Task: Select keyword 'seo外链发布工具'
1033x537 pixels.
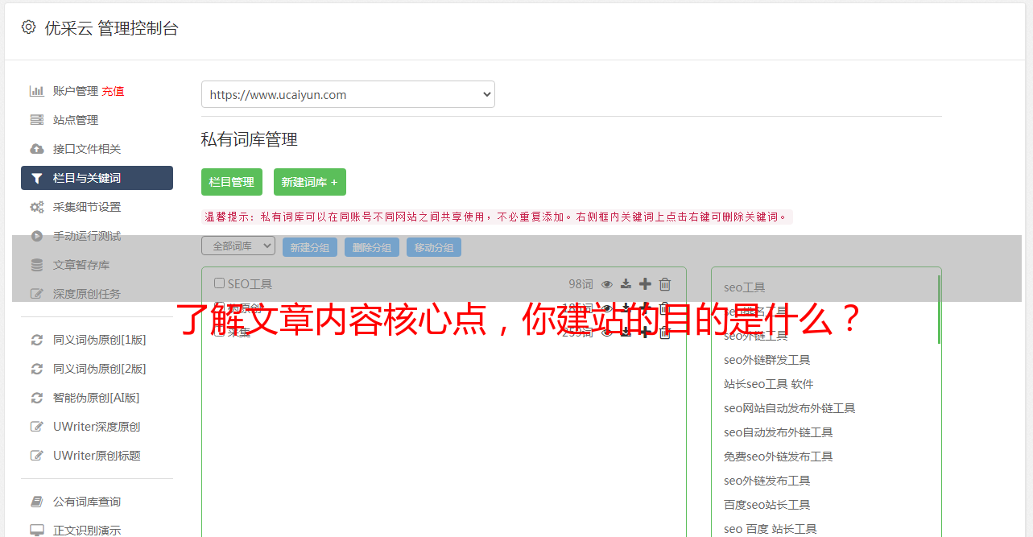Action: 767,481
